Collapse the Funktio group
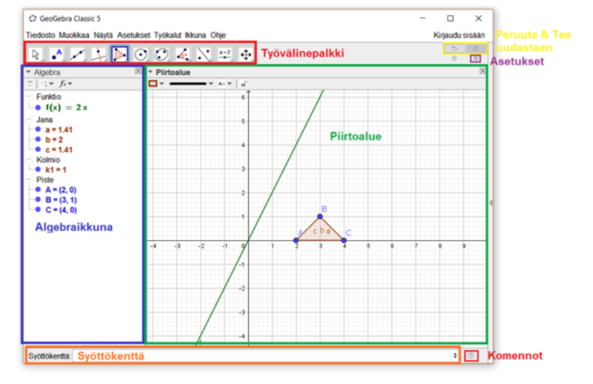The image size is (593, 384). (x=29, y=97)
